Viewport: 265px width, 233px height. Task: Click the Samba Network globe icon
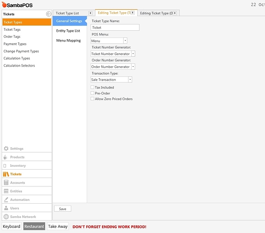6,217
